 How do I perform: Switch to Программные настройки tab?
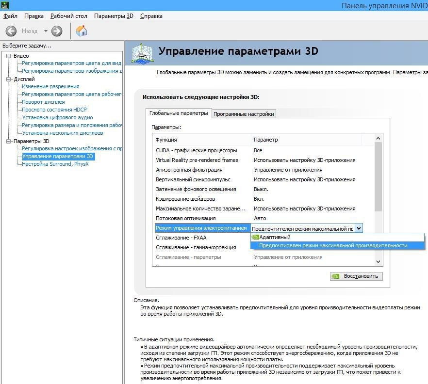click(x=244, y=114)
